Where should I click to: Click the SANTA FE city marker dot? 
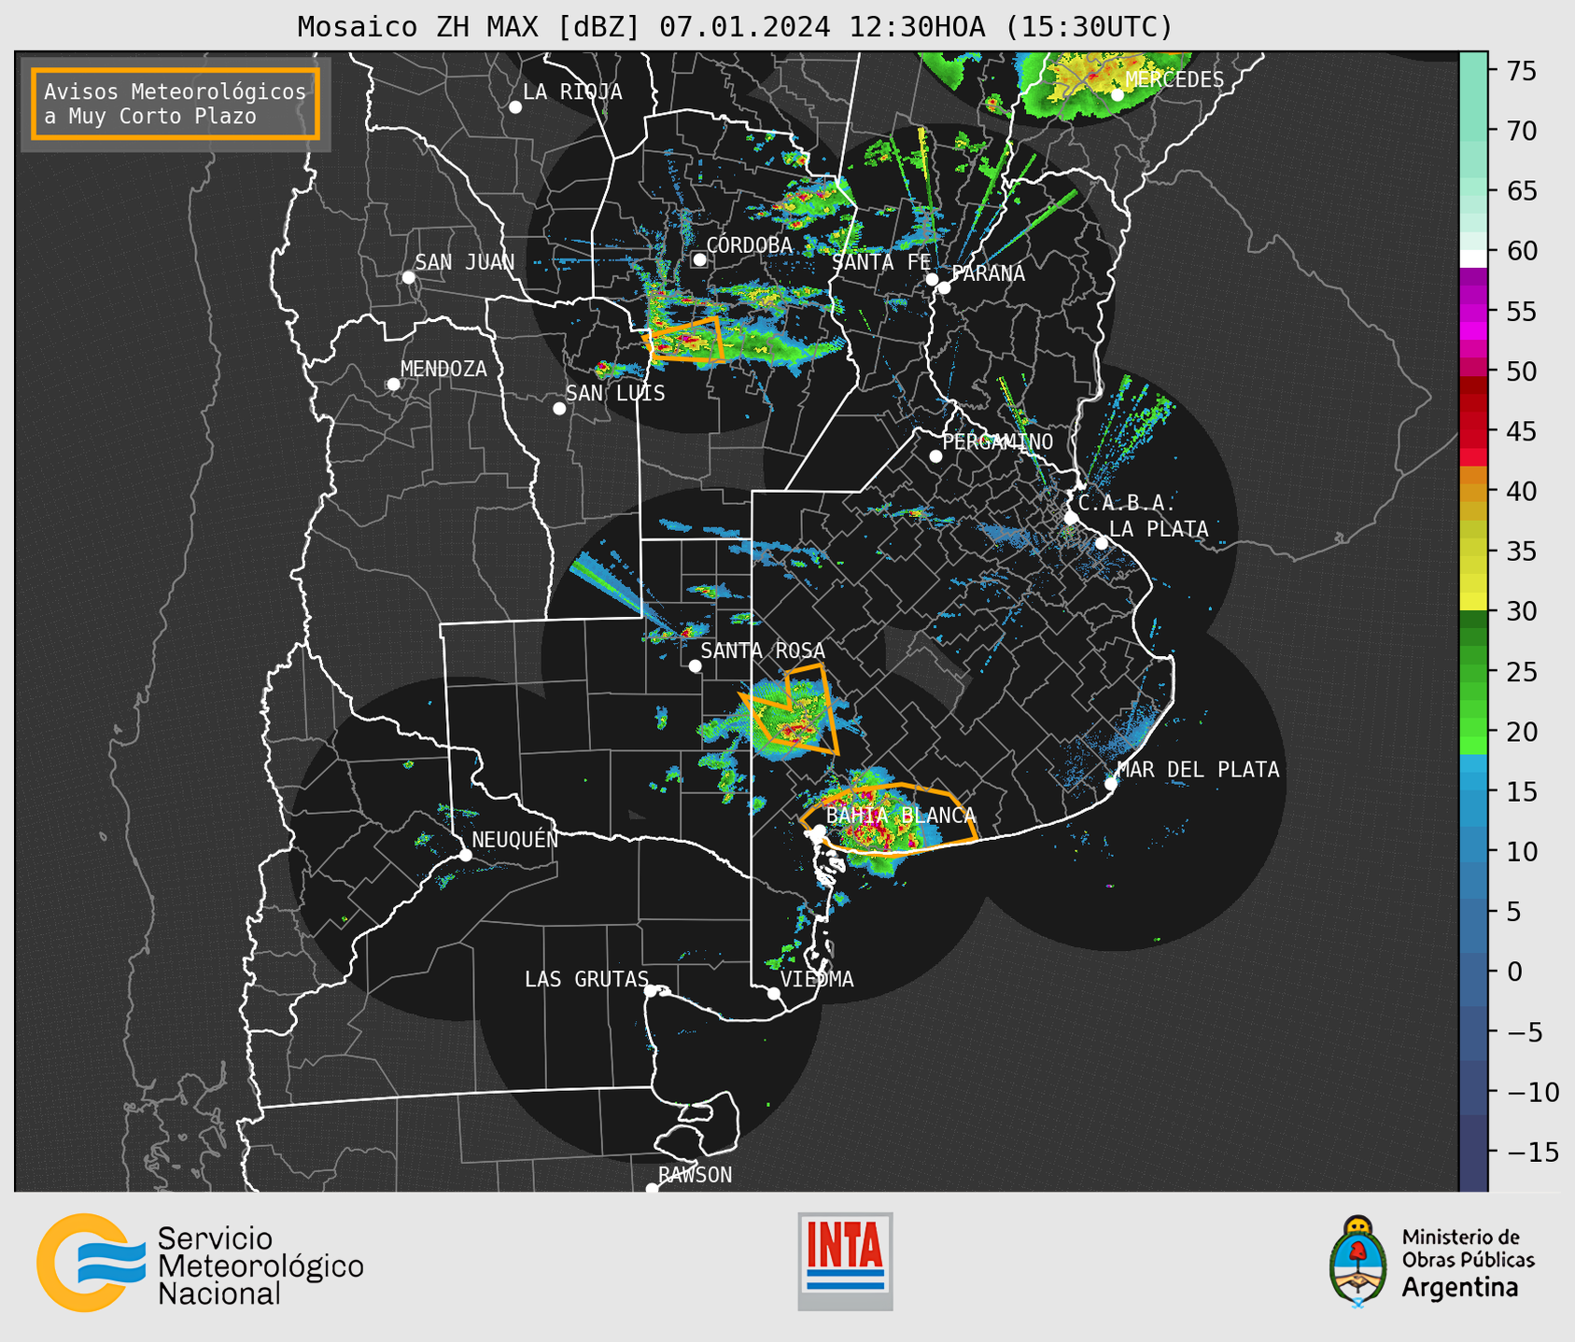[x=932, y=279]
